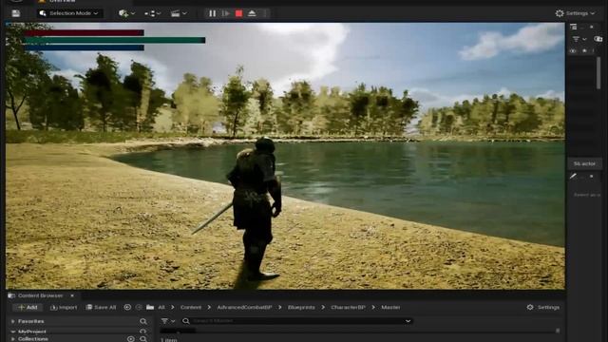Expand arrow after Content breadcrumb
608x342 pixels.
[209, 307]
